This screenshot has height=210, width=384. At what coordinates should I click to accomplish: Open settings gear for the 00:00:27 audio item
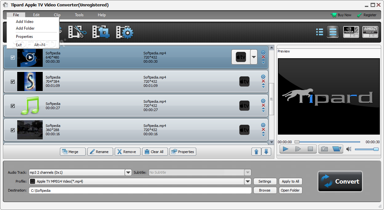(263, 101)
